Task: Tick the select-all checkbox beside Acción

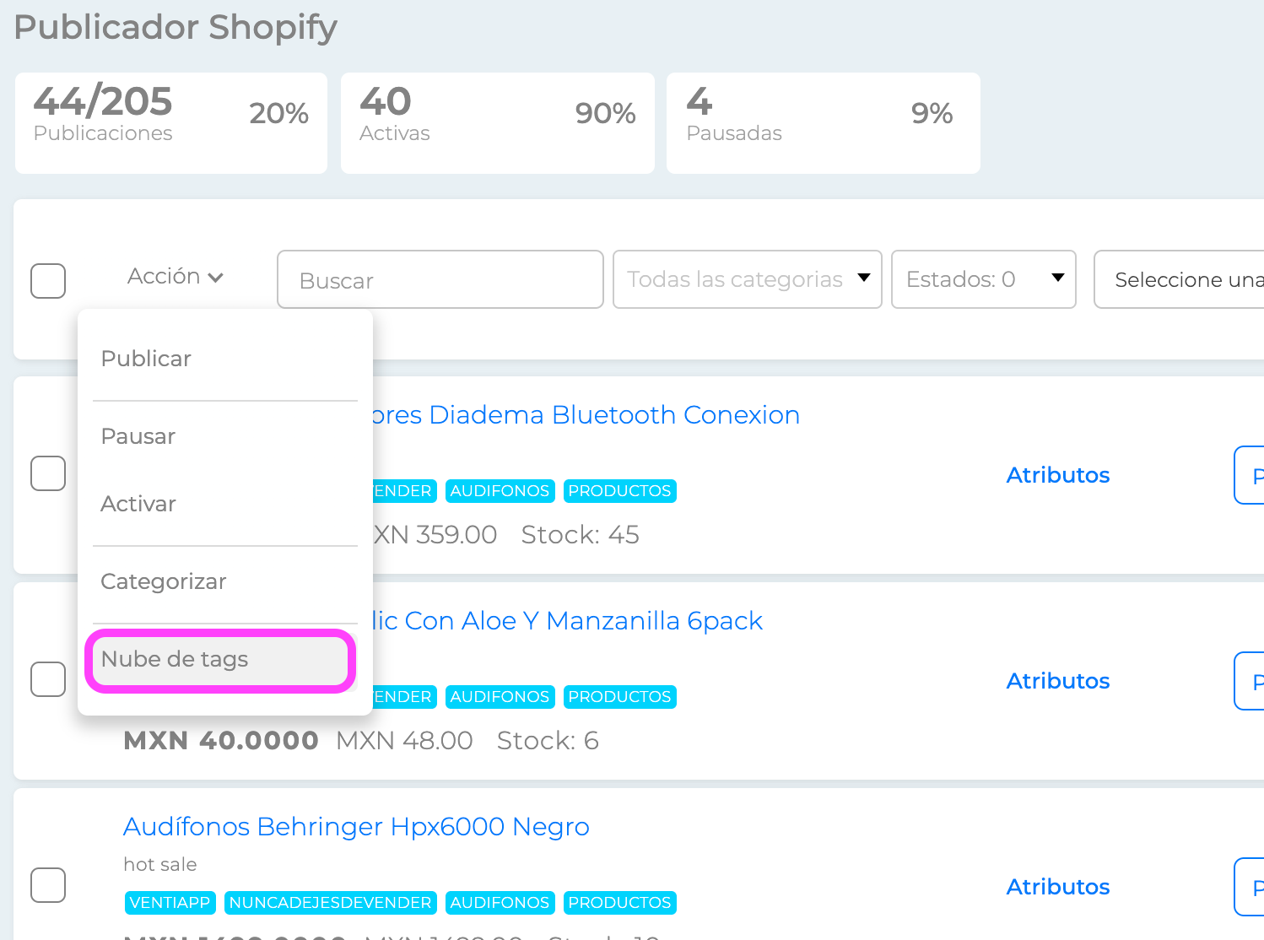Action: pos(48,281)
